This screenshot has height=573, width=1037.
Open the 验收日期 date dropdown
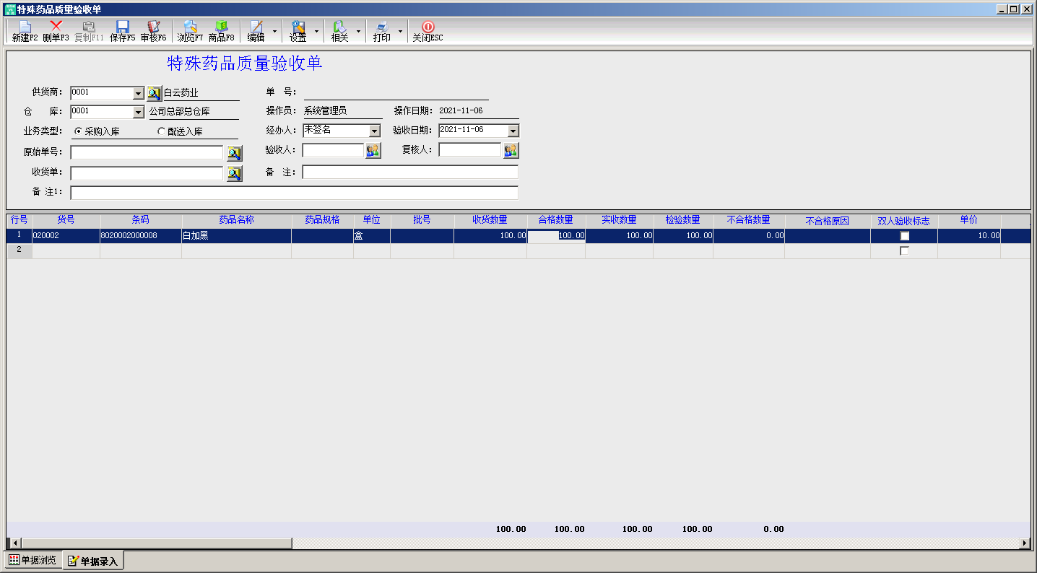coord(513,131)
